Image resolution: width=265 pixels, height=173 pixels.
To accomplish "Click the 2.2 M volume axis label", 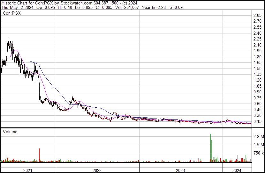I will pyautogui.click(x=259, y=136).
